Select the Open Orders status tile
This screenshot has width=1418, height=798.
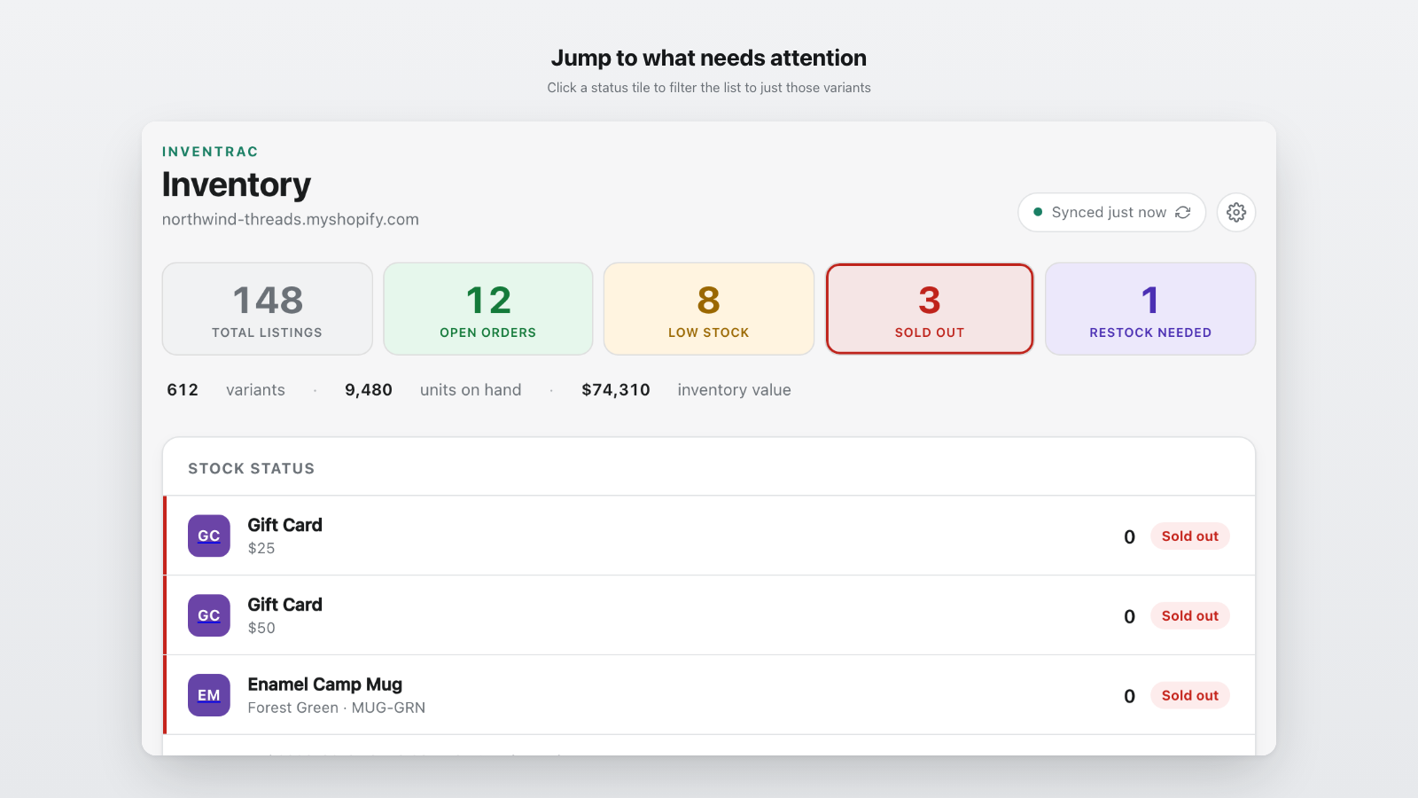[488, 309]
